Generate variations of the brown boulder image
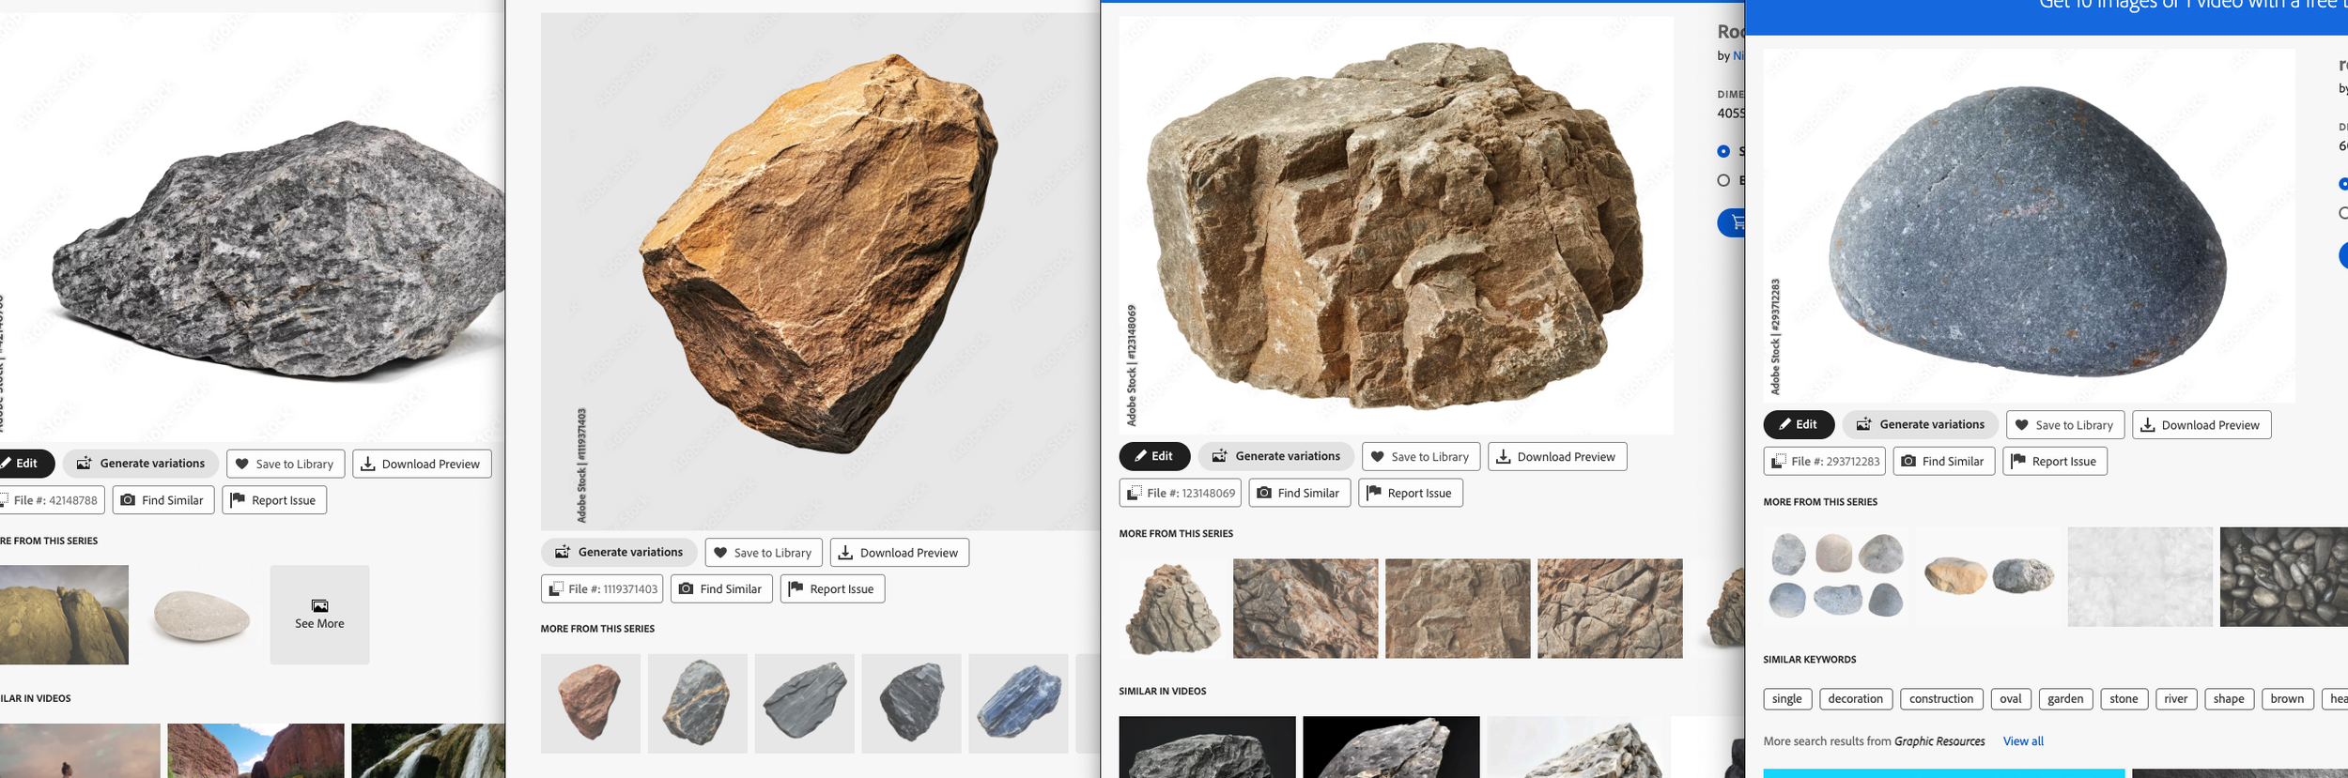This screenshot has height=778, width=2348. click(x=1276, y=456)
